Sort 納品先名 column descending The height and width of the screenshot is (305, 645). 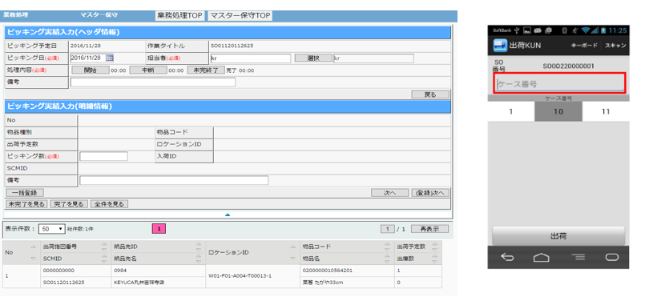[199, 261]
